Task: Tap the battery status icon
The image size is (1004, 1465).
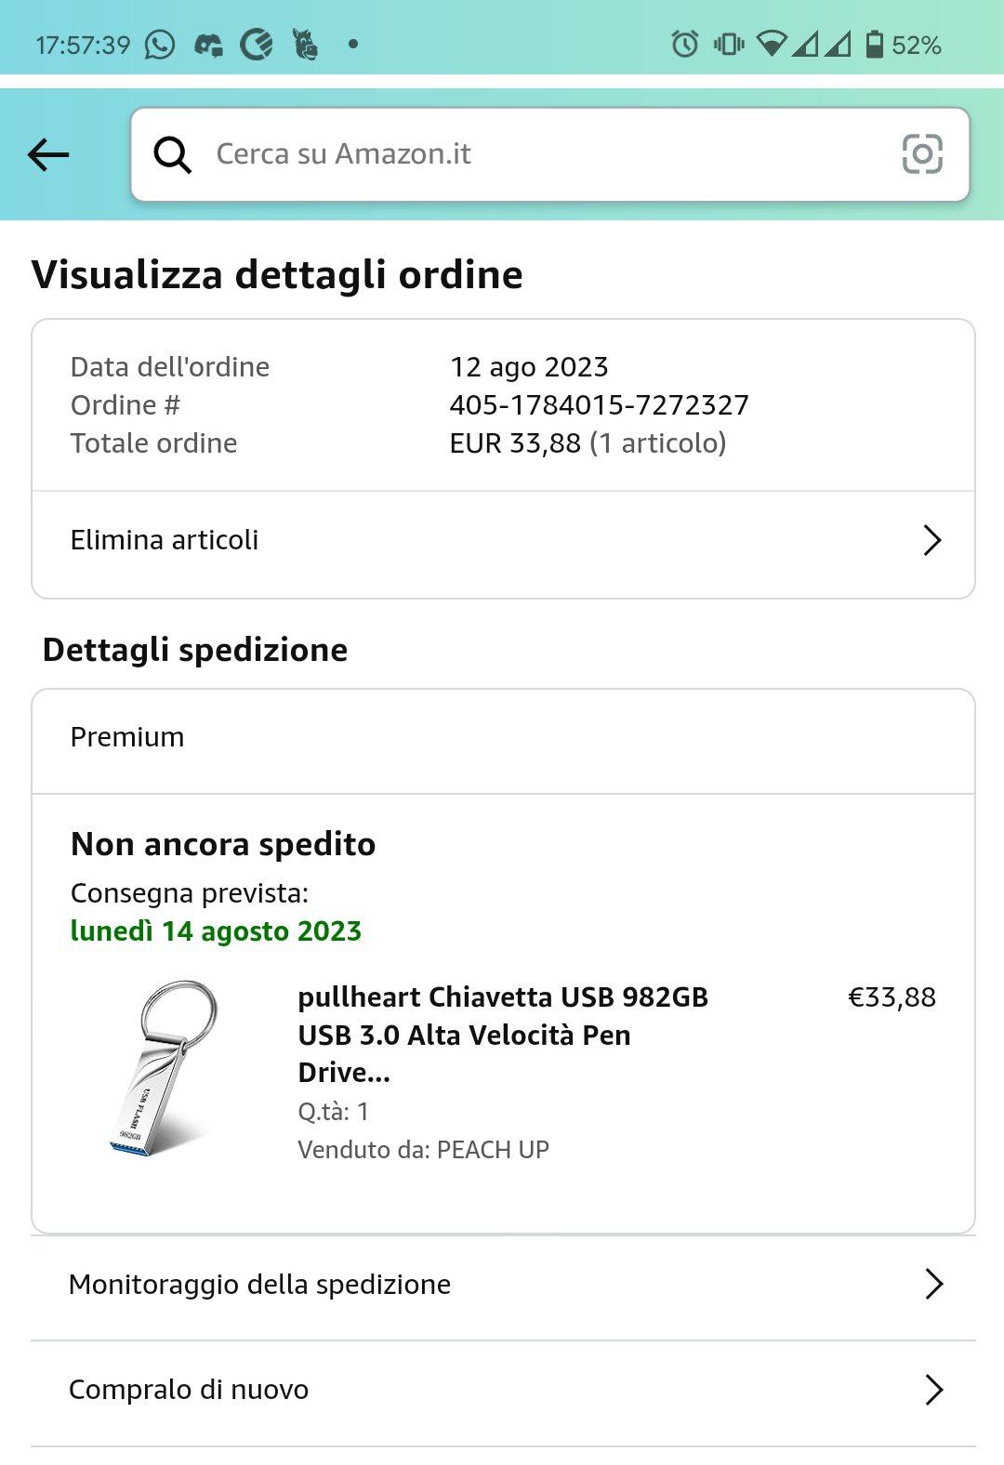Action: 874,44
